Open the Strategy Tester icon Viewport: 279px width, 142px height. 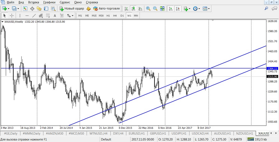click(54, 8)
